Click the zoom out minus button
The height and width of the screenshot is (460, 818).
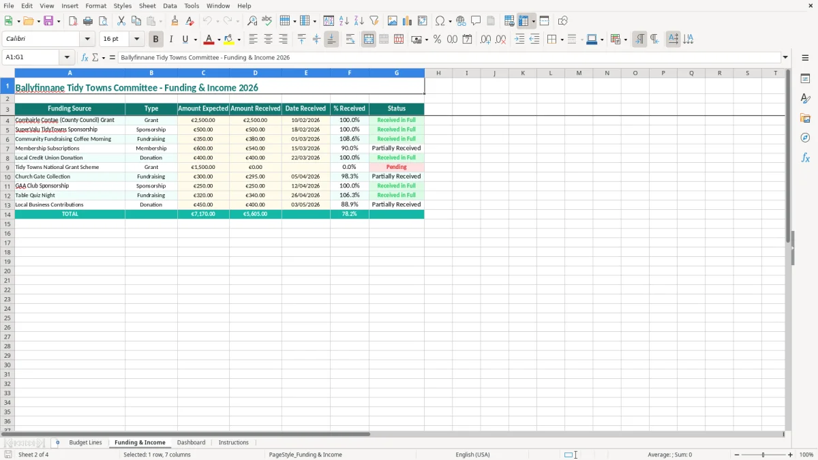[737, 455]
